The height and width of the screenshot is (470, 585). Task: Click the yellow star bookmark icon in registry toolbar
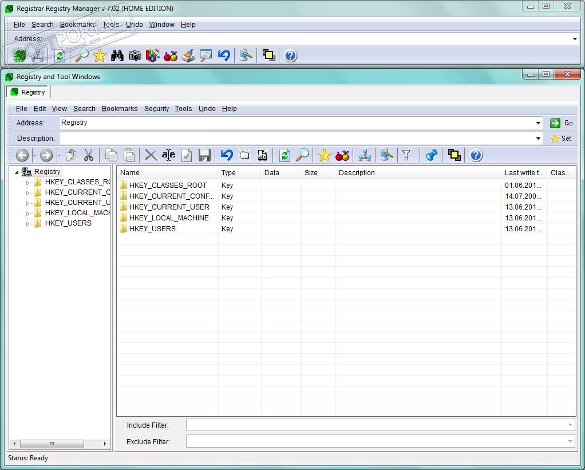coord(324,155)
